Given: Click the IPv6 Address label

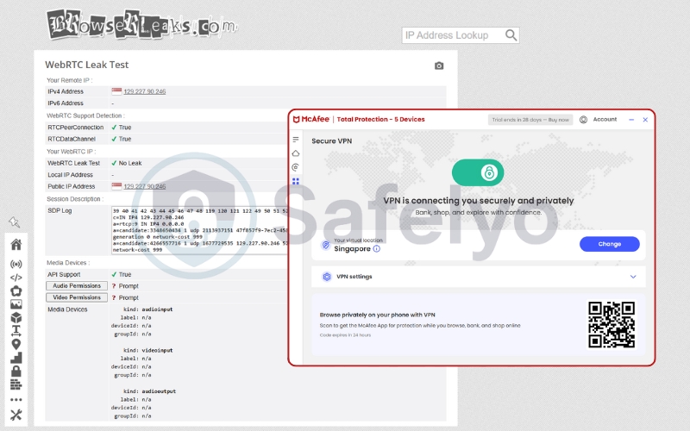Looking at the screenshot, I should tap(66, 103).
